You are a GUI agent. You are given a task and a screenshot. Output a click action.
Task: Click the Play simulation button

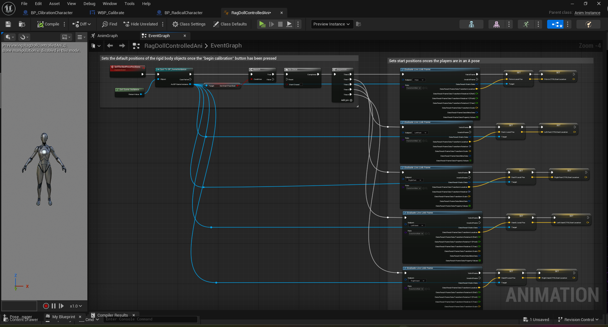coord(262,24)
